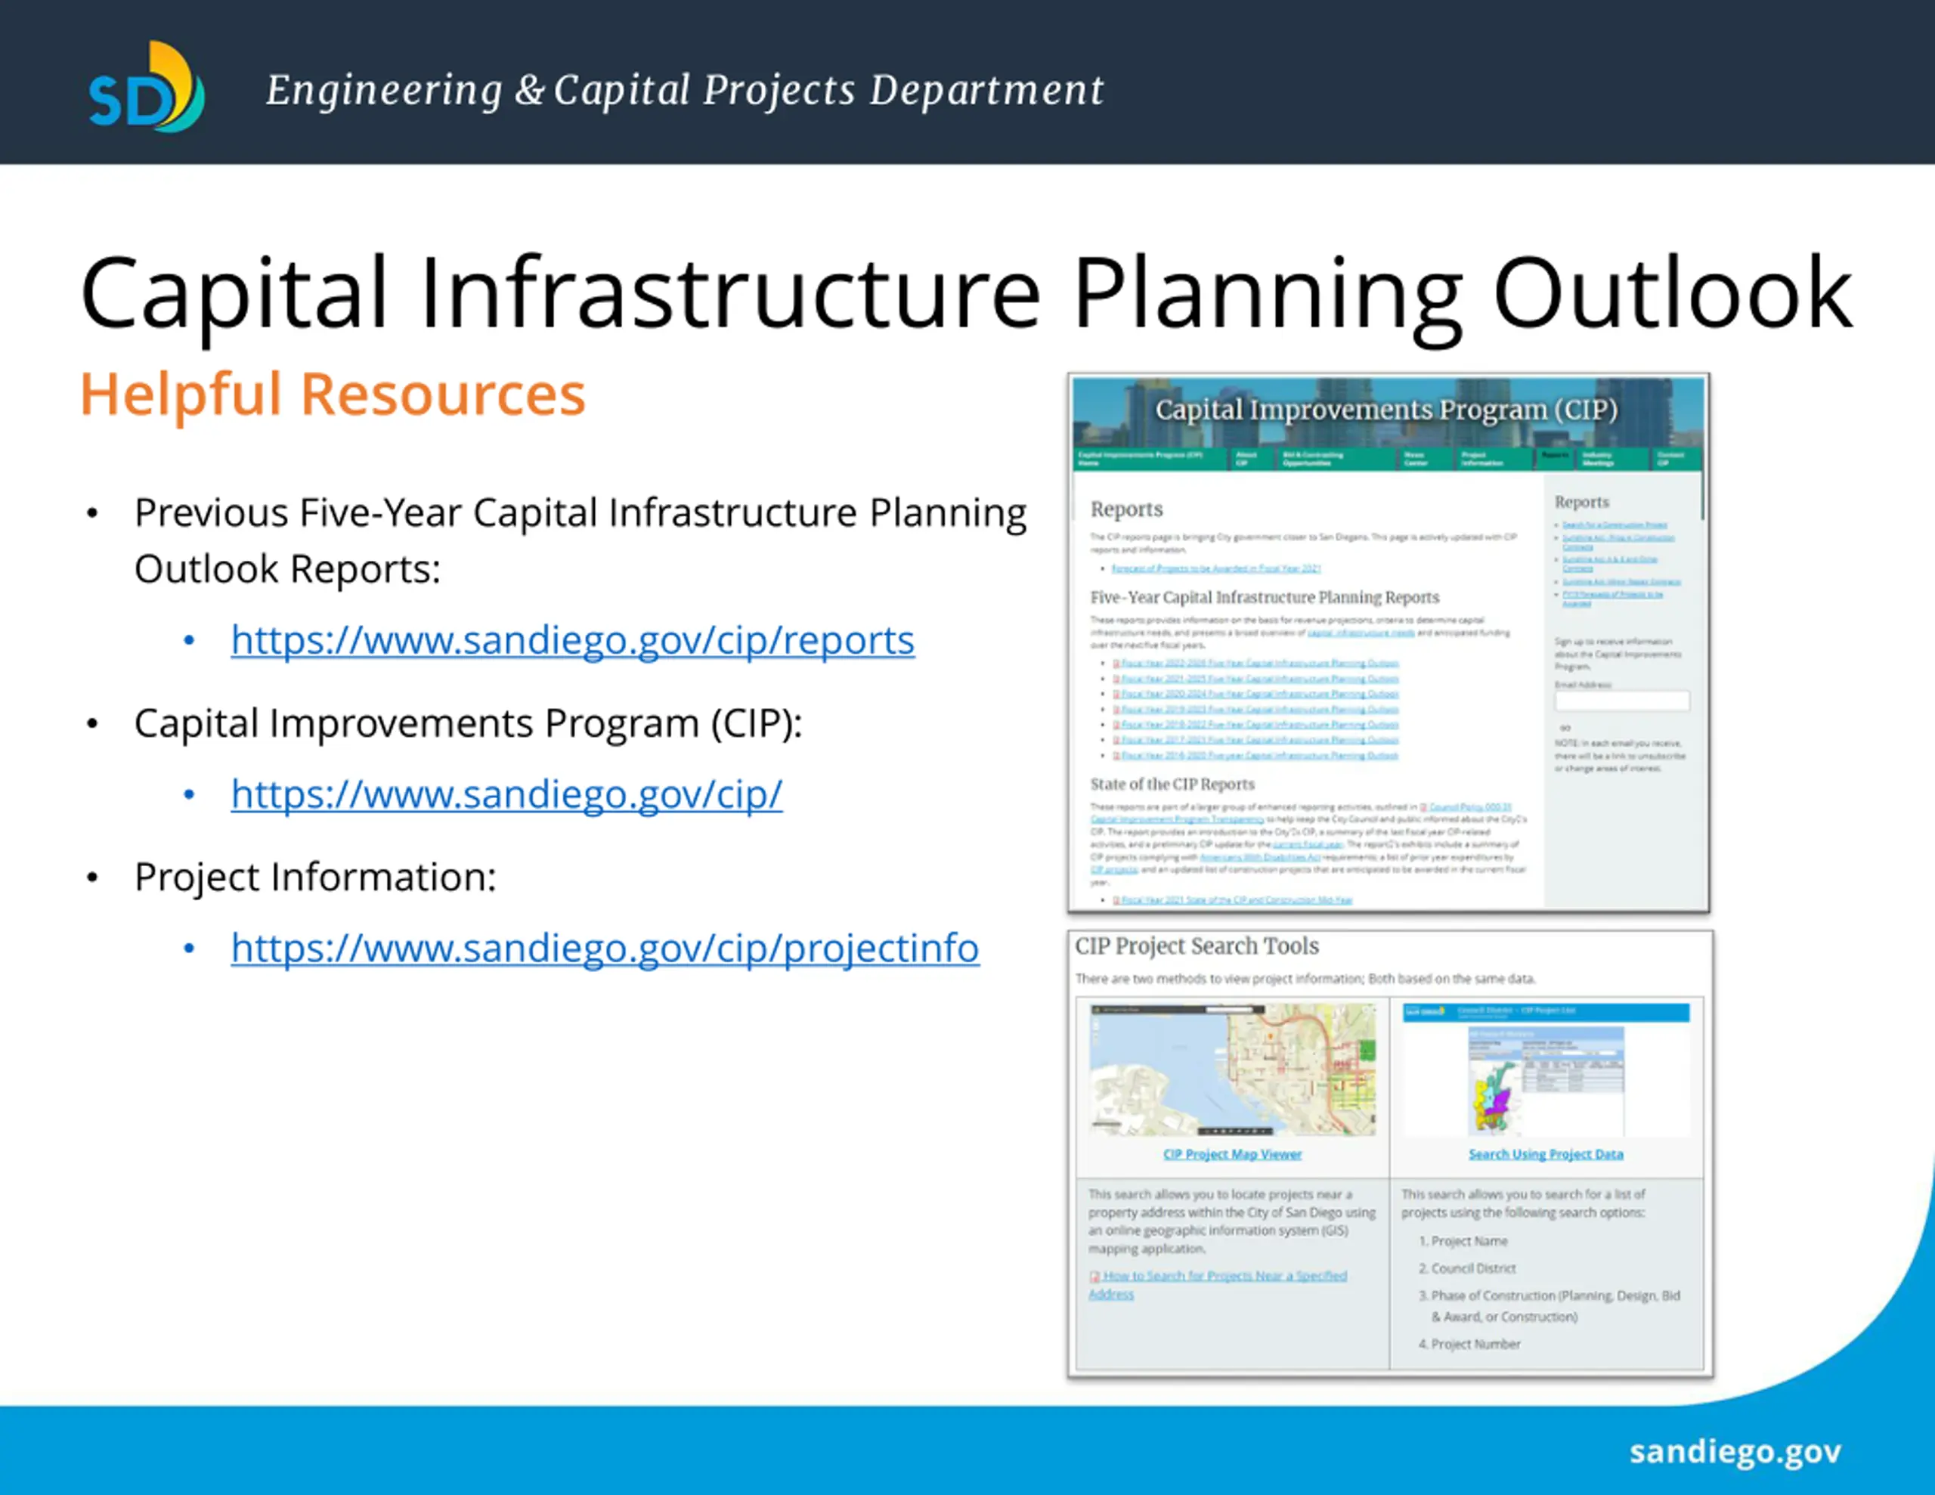Click the sandiego.gov footer text
This screenshot has height=1495, width=1935.
click(1735, 1452)
